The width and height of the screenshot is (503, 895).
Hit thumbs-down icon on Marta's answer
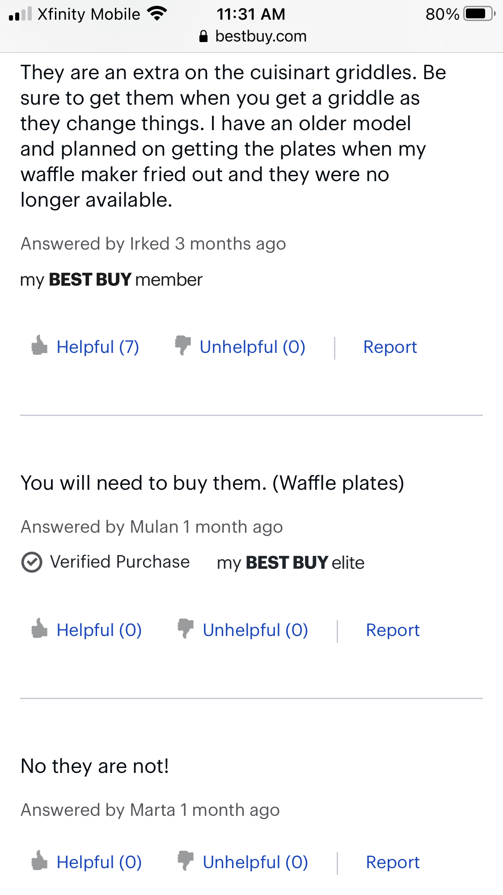(x=186, y=861)
